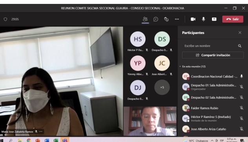Open more options on Maria Jose's video
The width and height of the screenshot is (248, 142).
(x=41, y=131)
